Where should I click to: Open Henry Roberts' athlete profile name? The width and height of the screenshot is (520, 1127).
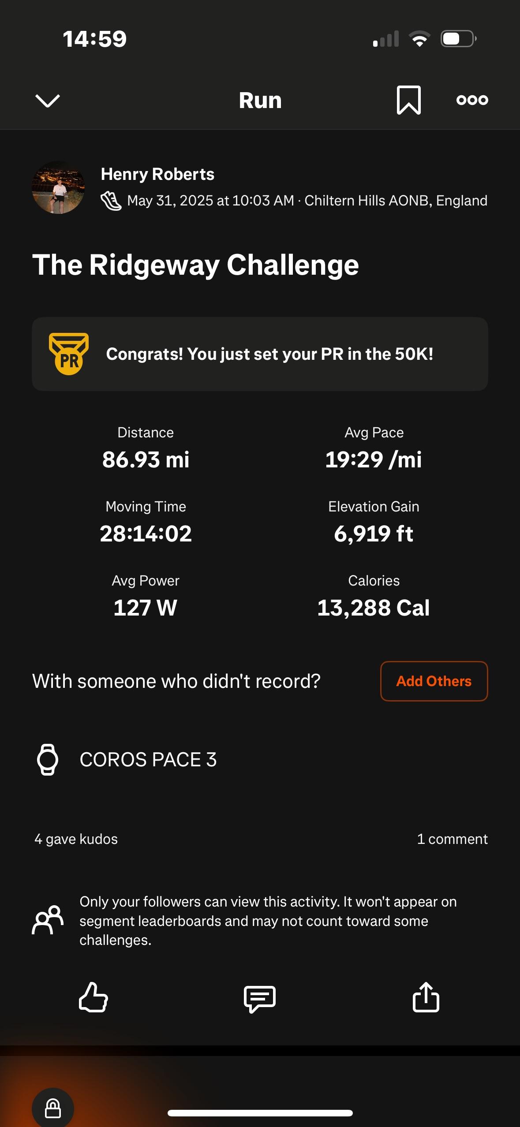pos(157,174)
